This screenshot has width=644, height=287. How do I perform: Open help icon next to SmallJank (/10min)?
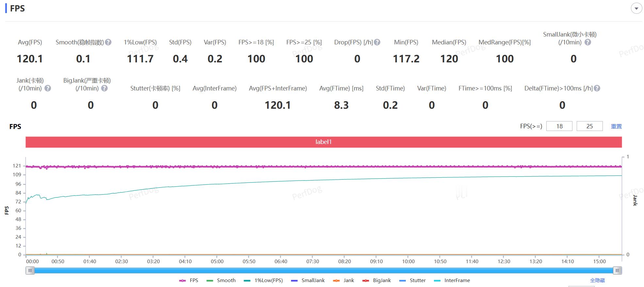(587, 42)
